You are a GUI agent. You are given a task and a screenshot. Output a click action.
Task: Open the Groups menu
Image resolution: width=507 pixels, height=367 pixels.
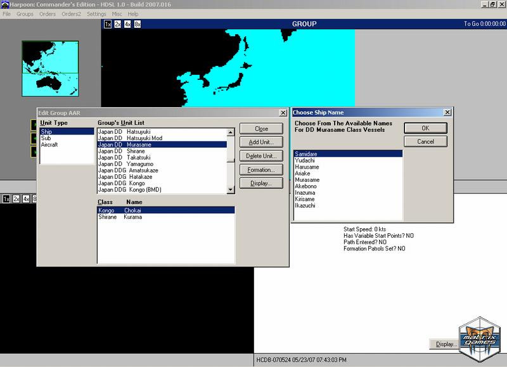click(x=25, y=14)
